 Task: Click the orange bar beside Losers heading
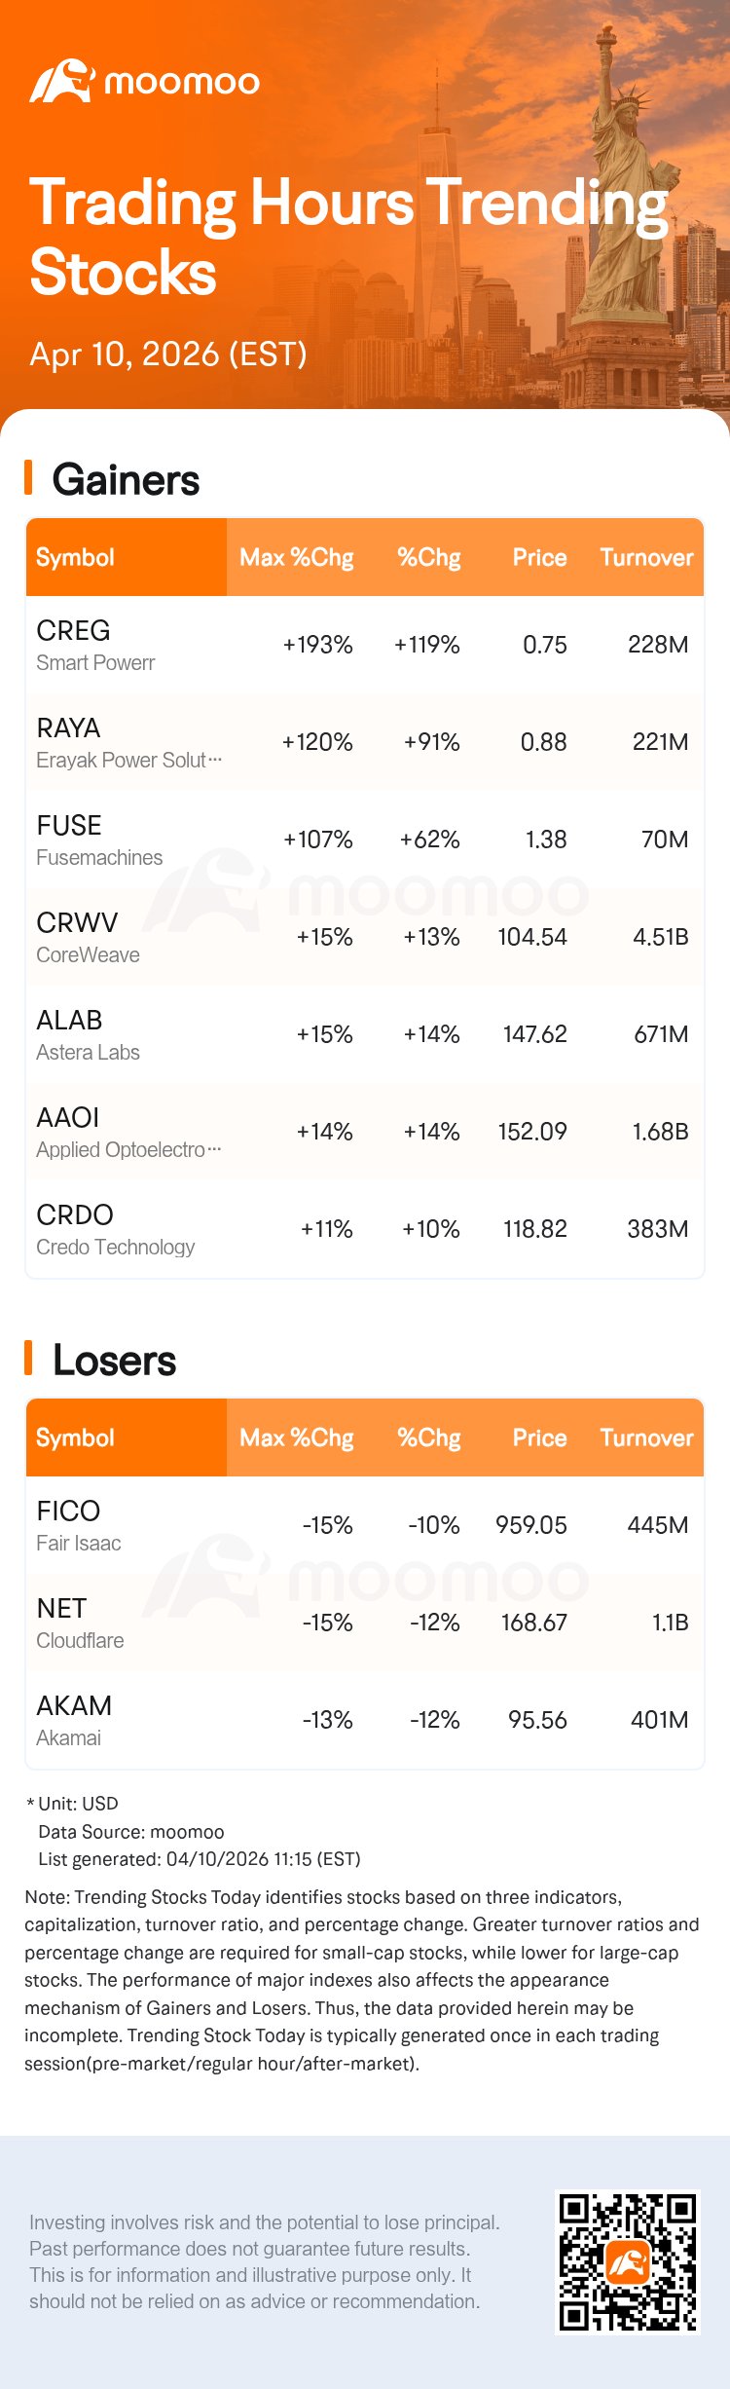point(29,1359)
